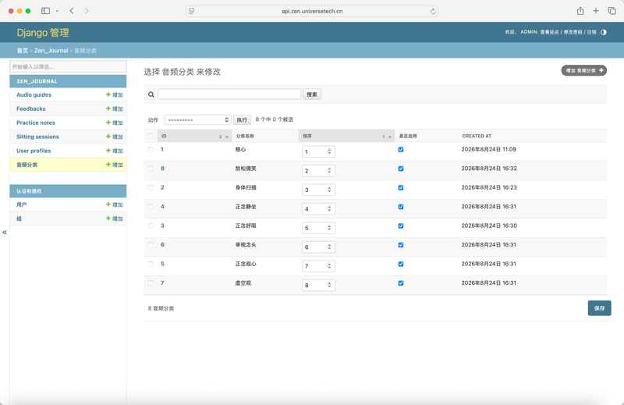Toggle the Safari sidebar icon
The width and height of the screenshot is (624, 405).
point(46,11)
